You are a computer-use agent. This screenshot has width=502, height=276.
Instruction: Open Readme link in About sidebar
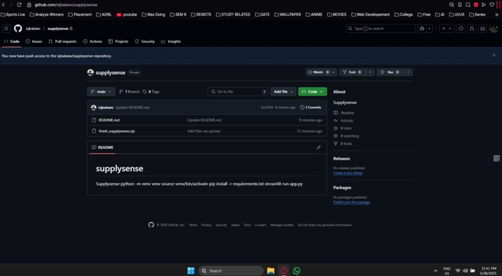click(x=344, y=113)
